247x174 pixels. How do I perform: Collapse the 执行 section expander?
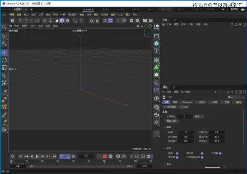pyautogui.click(x=164, y=148)
